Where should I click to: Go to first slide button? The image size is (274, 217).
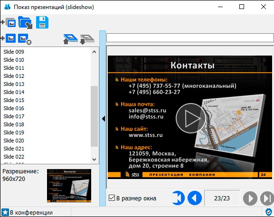pyautogui.click(x=178, y=198)
